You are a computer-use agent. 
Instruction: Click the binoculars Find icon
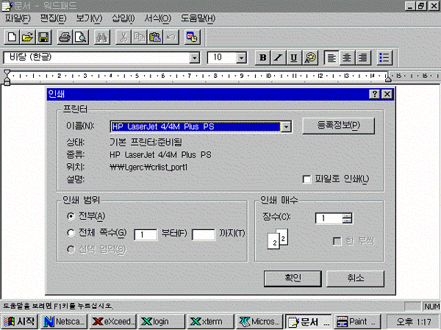tap(102, 37)
